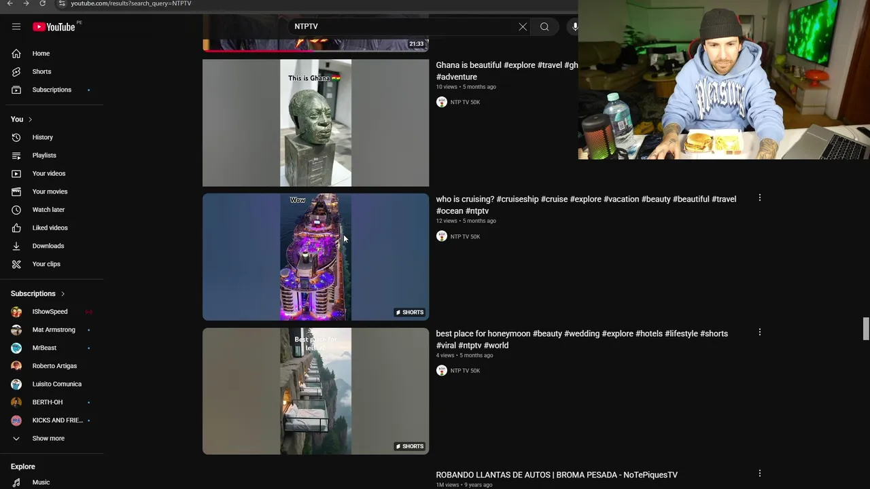Screen dimensions: 870x489
Task: Click the Shorts icon
Action: click(16, 71)
